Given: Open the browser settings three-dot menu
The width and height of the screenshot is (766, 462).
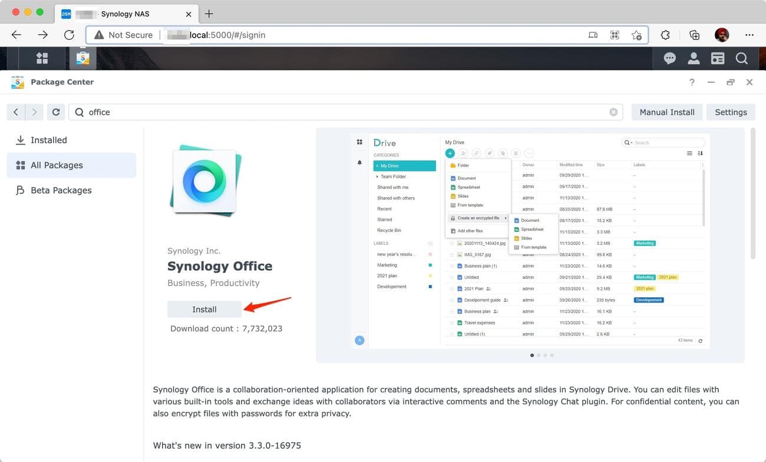Looking at the screenshot, I should [x=750, y=35].
